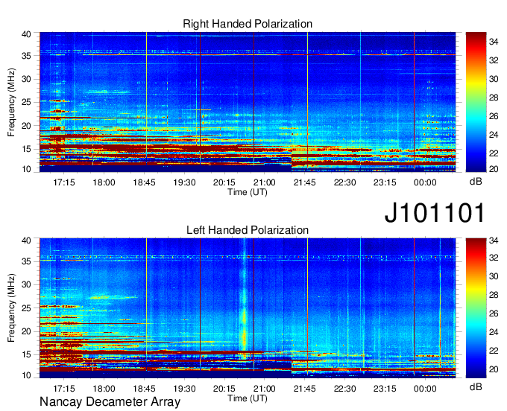This screenshot has width=507, height=411.
Task: Click 00:00 tick on upper time axis
Action: coord(425,182)
